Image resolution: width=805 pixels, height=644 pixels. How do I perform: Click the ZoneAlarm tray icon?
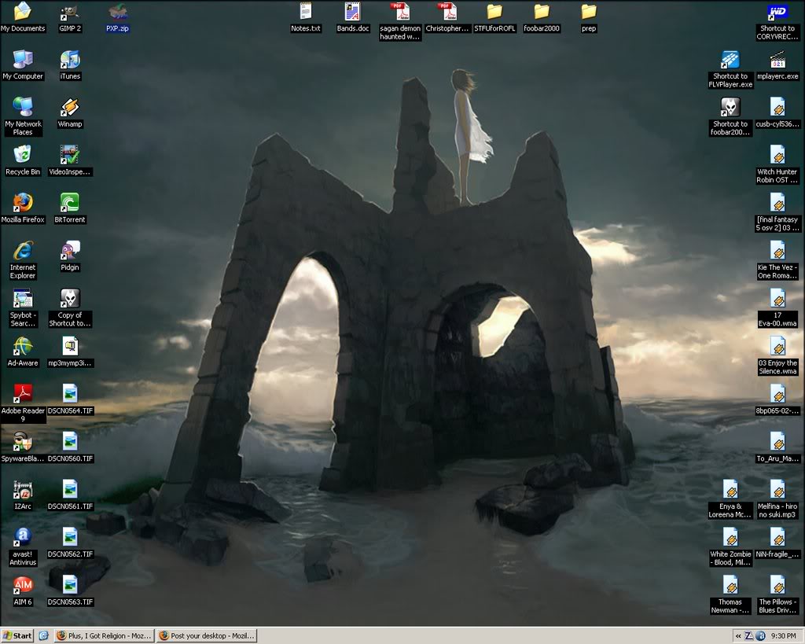point(749,636)
